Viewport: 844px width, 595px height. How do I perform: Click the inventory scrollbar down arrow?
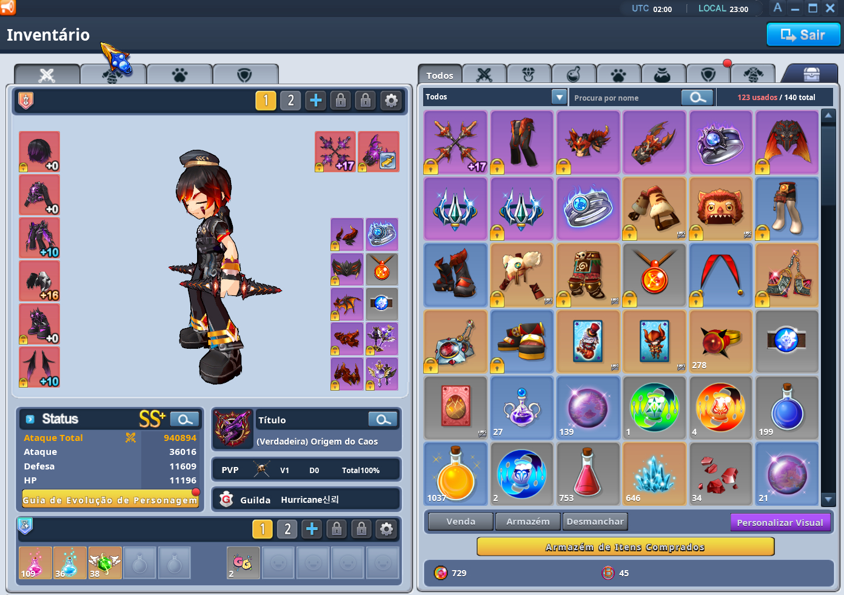[x=828, y=499]
